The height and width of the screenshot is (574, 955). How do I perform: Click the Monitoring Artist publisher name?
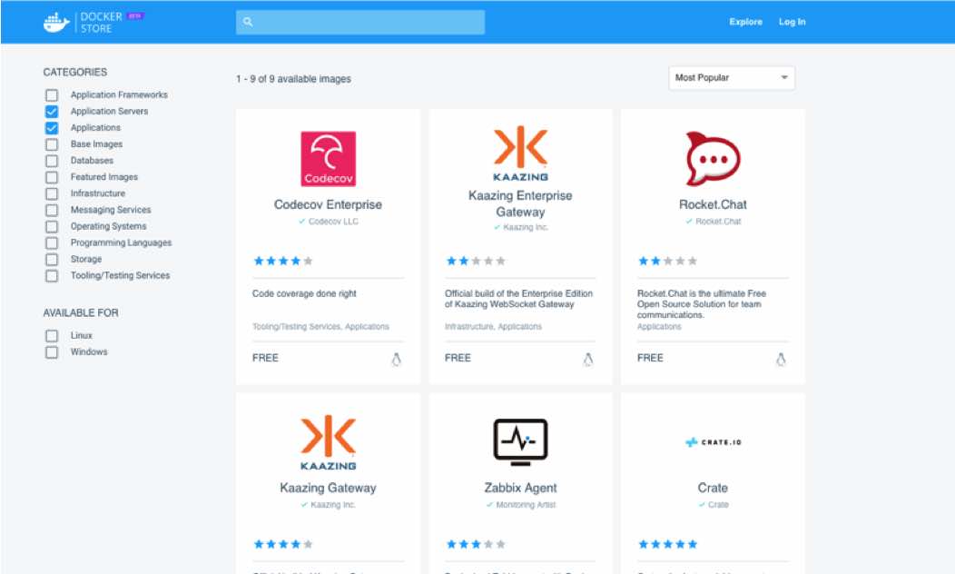(x=526, y=505)
